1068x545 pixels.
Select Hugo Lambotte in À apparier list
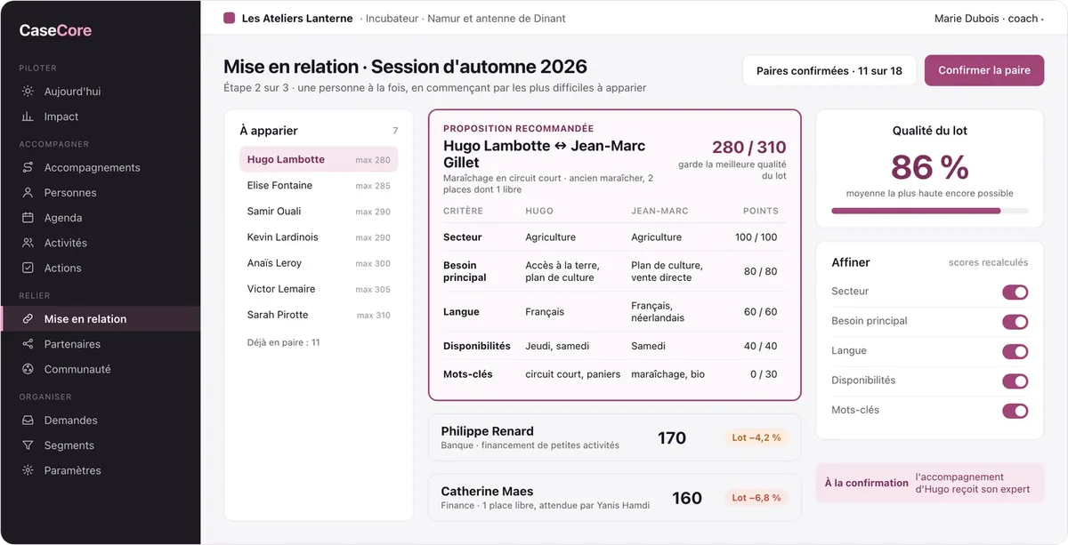click(x=319, y=159)
